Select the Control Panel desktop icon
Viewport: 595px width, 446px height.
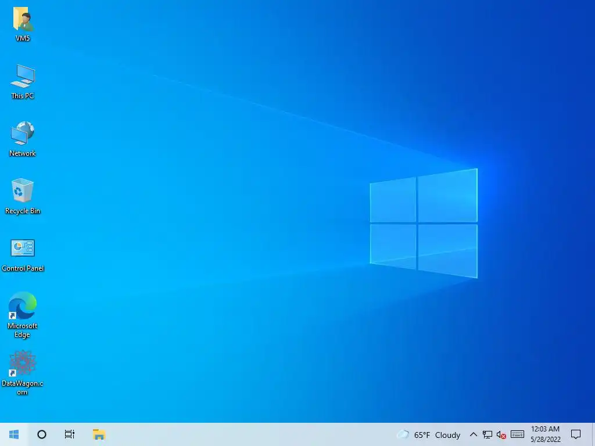[x=23, y=248]
